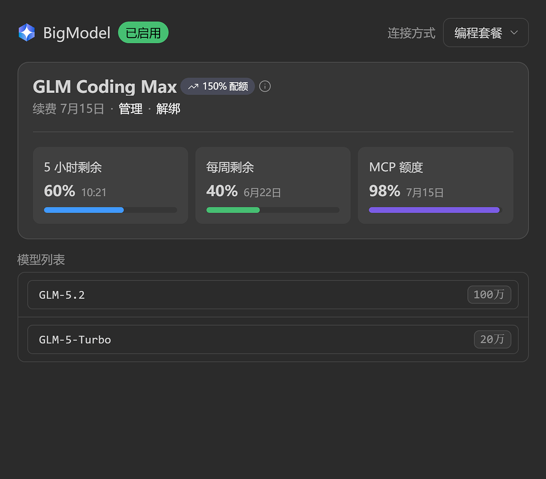The image size is (546, 479).
Task: Click the 每周剩余 card label
Action: pos(230,167)
